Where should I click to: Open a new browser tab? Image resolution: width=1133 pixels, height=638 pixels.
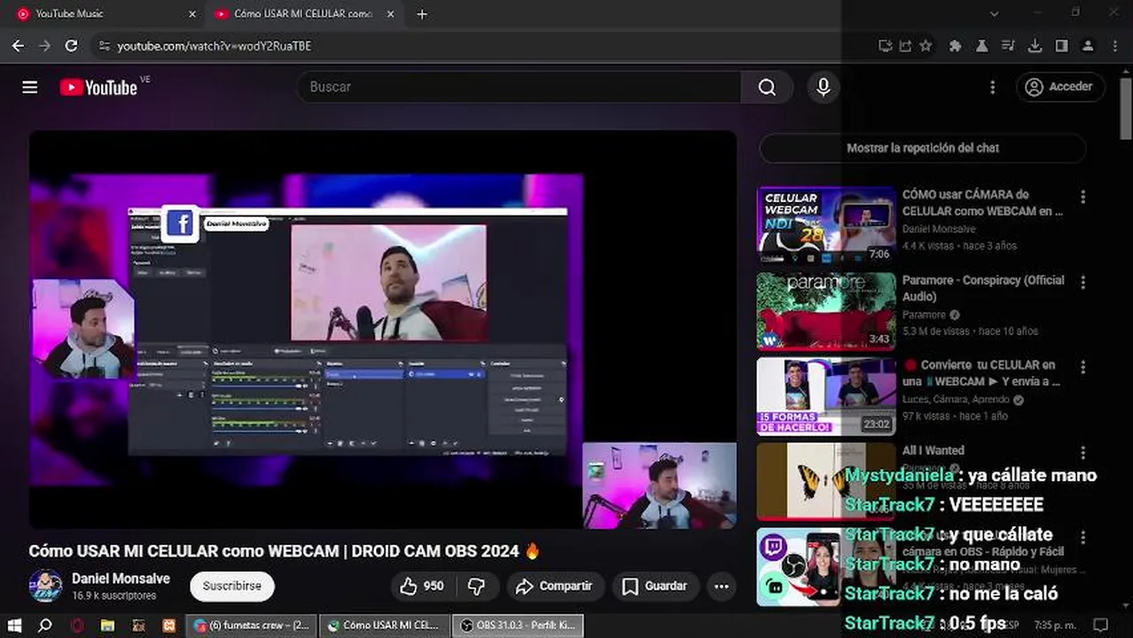[422, 14]
